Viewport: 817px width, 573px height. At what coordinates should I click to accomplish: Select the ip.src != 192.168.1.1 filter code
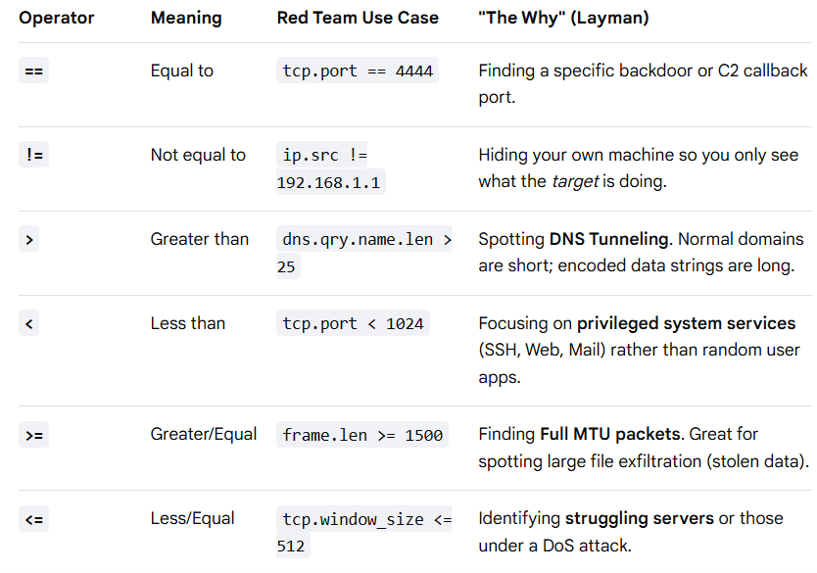331,168
